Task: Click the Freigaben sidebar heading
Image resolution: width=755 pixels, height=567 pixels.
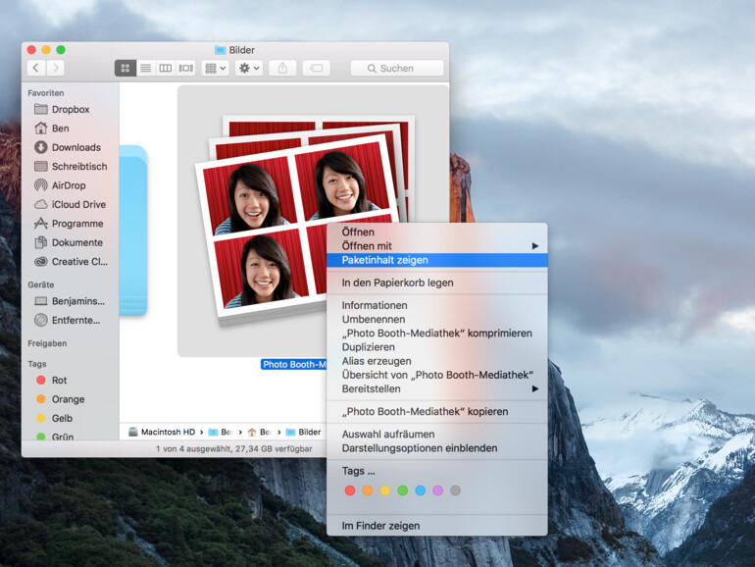Action: point(47,343)
